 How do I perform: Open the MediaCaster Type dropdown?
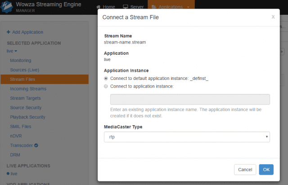pyautogui.click(x=187, y=137)
